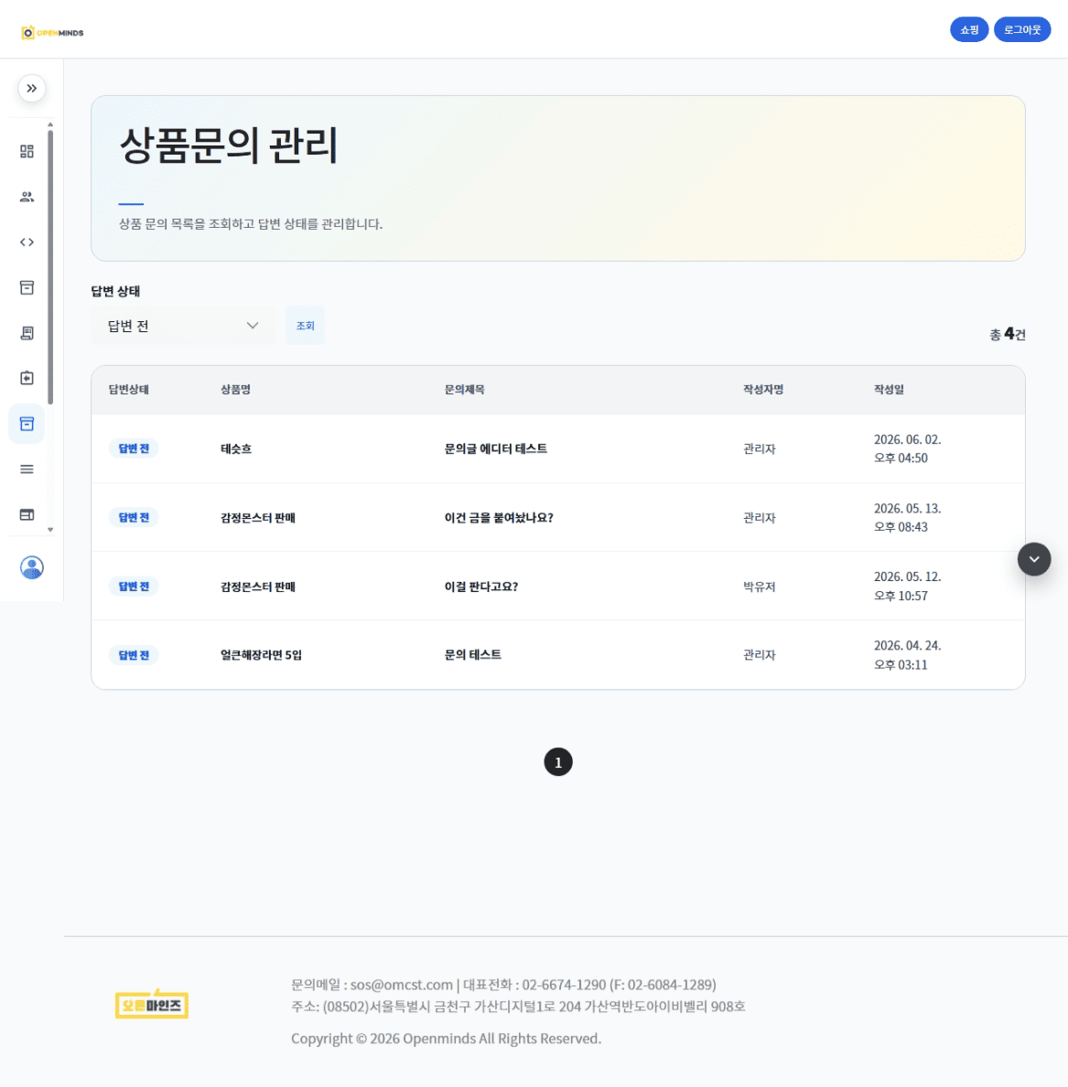
Task: Open inquiry 이건 금을 붙여놨나요?
Action: click(x=499, y=517)
